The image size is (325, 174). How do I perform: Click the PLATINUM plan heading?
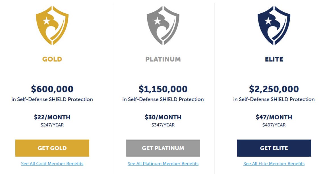pyautogui.click(x=163, y=59)
